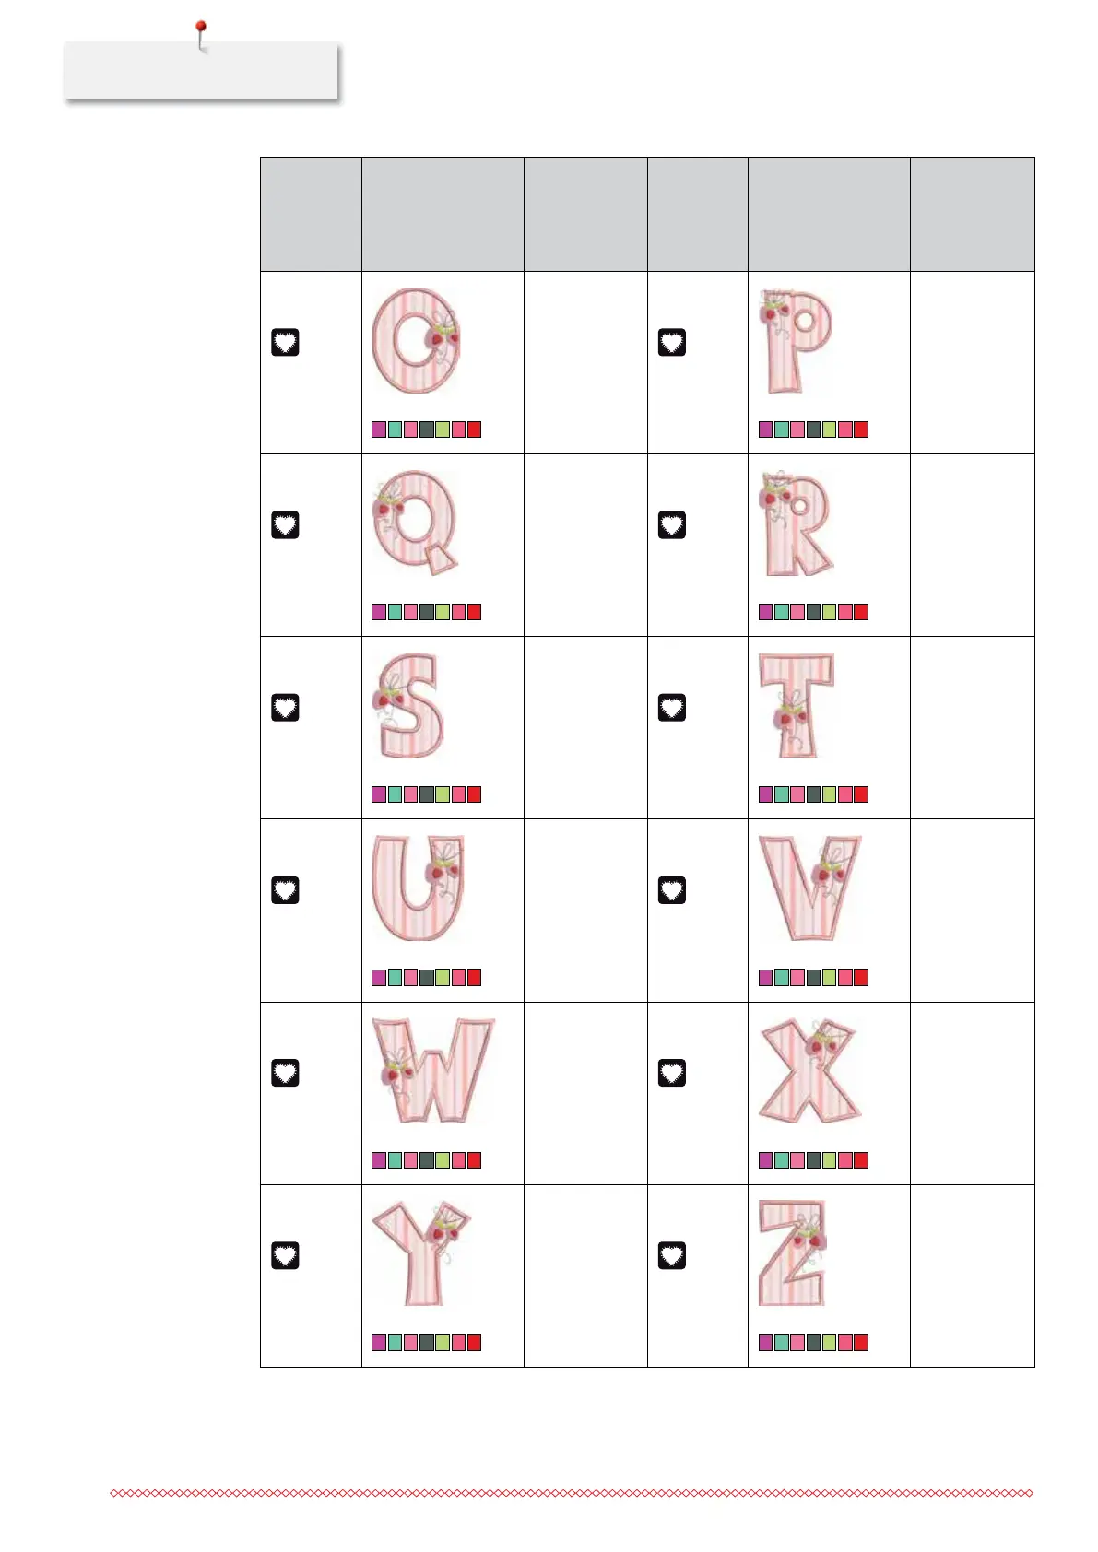Screen dimensions: 1098x1552
Task: Click the blank sticky note at top
Action: 201,71
